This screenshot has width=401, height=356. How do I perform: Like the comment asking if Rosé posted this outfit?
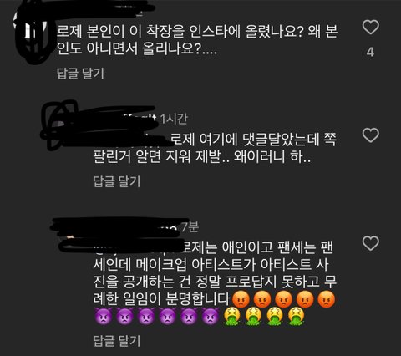tap(371, 27)
